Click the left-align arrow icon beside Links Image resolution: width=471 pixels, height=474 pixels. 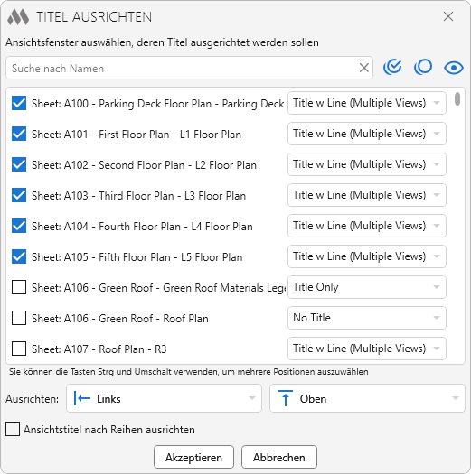click(82, 398)
